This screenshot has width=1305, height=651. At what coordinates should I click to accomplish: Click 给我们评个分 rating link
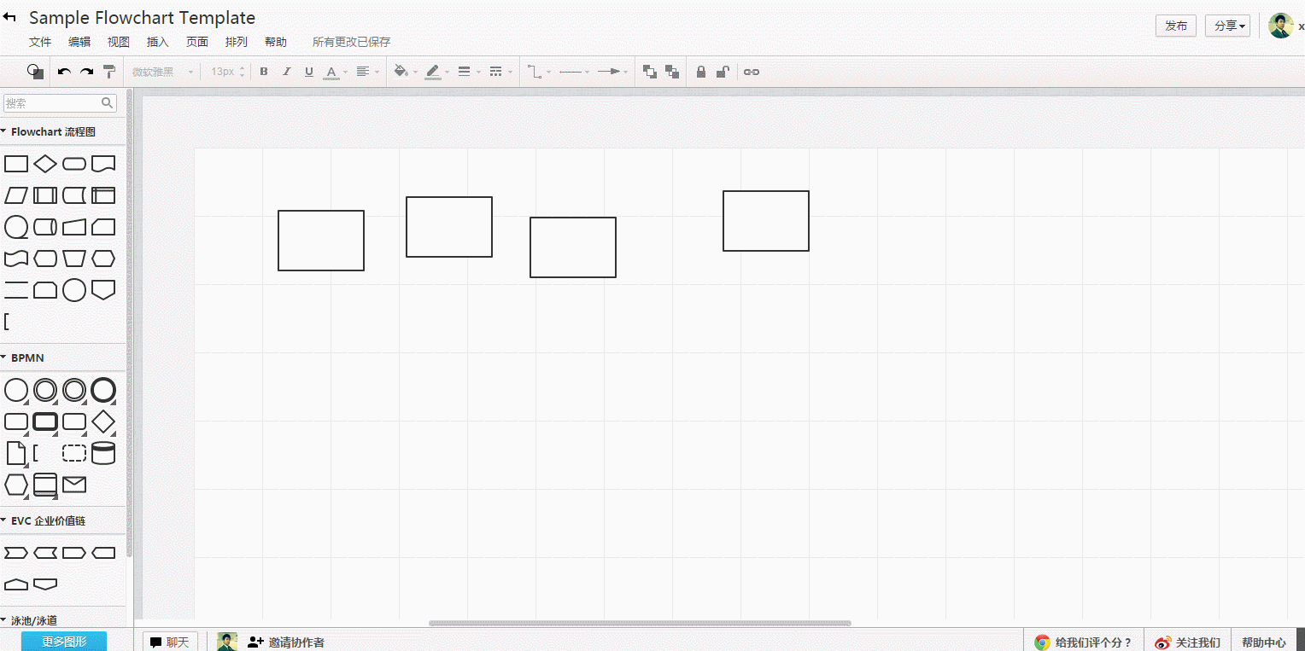point(1083,642)
